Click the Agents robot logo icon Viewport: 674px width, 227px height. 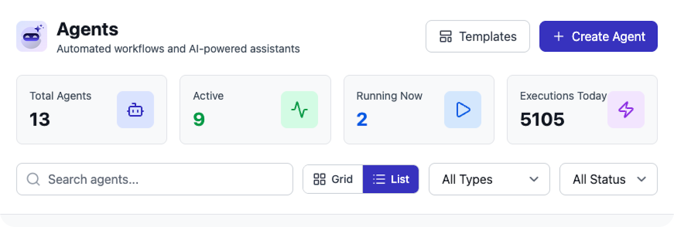tap(32, 37)
